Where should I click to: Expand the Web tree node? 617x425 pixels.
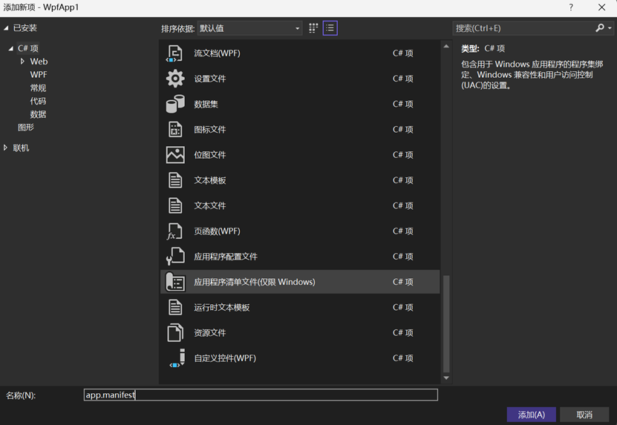pos(22,62)
